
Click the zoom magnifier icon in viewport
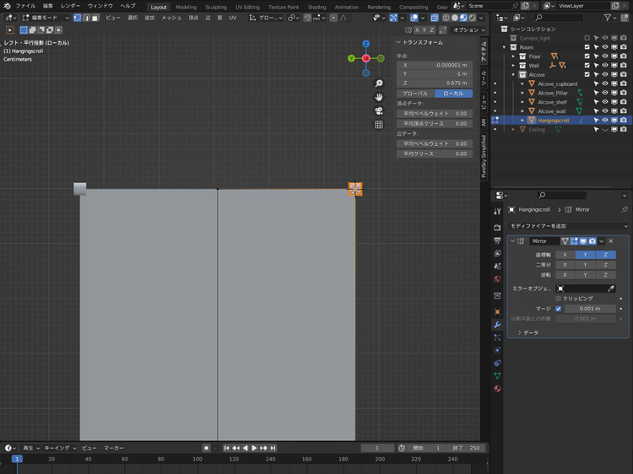click(x=379, y=83)
